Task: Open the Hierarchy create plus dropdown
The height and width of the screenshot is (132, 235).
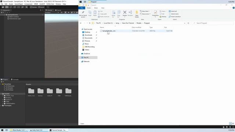Action: (x=2, y=12)
